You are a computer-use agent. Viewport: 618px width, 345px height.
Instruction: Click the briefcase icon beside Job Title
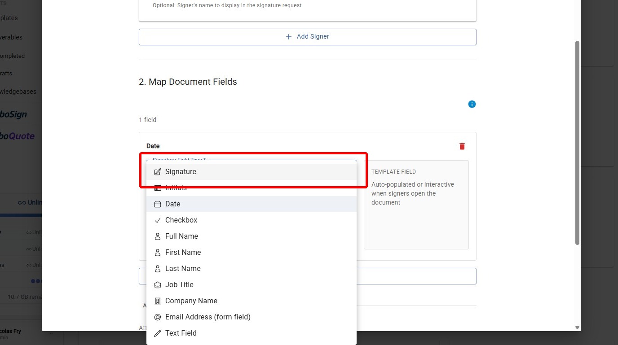pyautogui.click(x=157, y=284)
